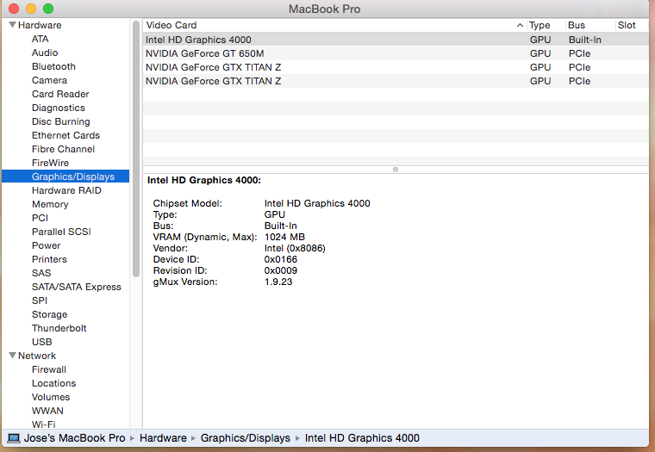The image size is (655, 452).
Task: Select Diagnostics in the sidebar
Action: click(x=59, y=108)
